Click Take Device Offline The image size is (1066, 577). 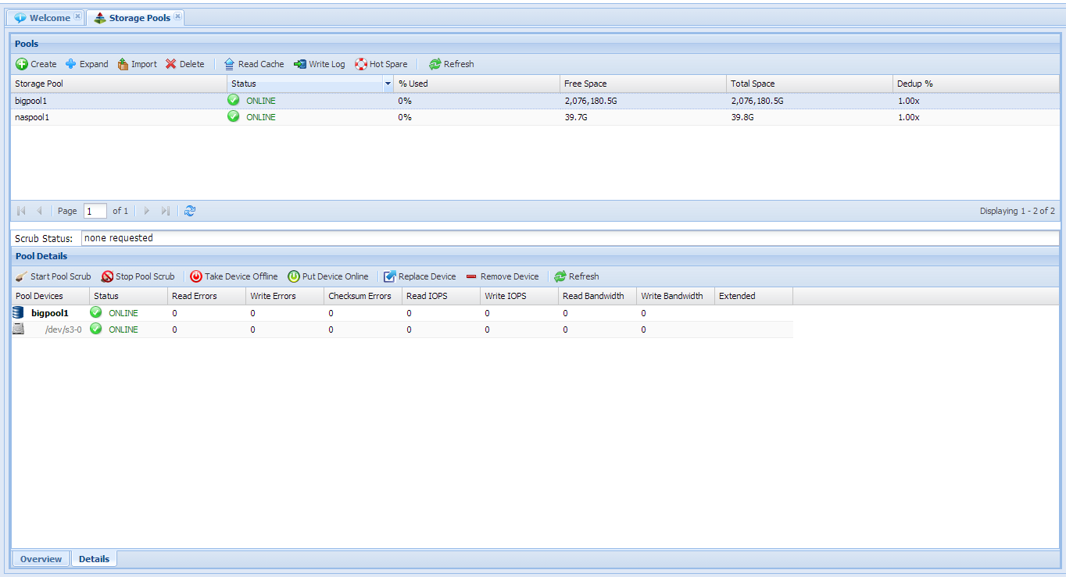[234, 276]
